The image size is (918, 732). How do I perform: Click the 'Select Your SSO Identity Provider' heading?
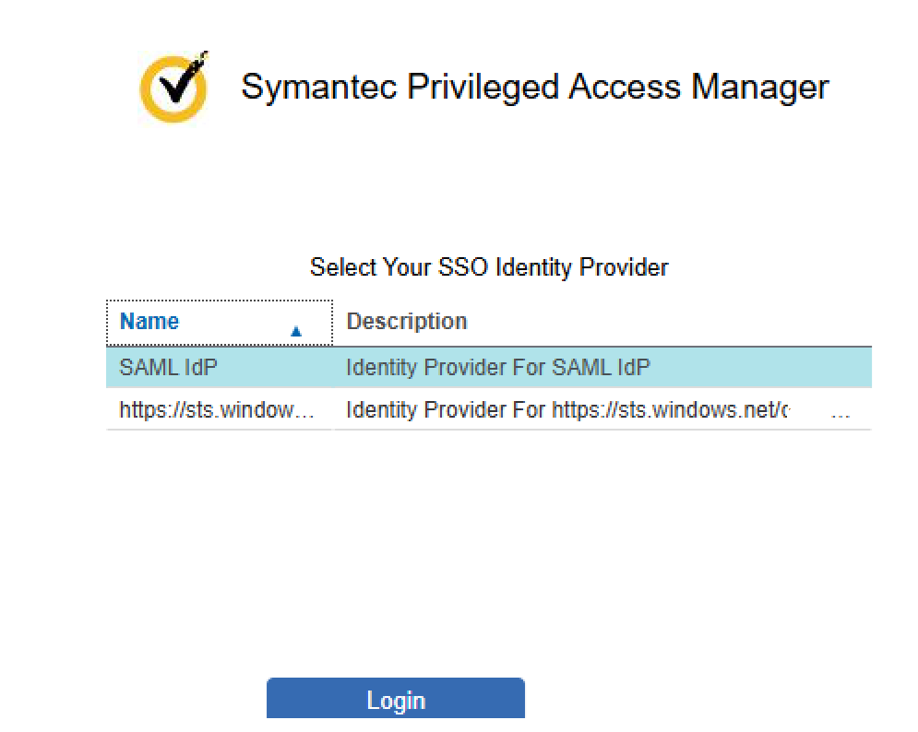pyautogui.click(x=489, y=267)
